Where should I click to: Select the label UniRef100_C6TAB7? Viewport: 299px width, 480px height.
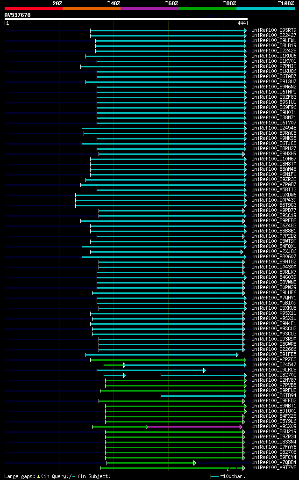[x=274, y=77]
